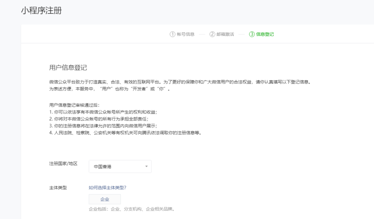
Task: Click inside the country selection field
Action: click(120, 166)
